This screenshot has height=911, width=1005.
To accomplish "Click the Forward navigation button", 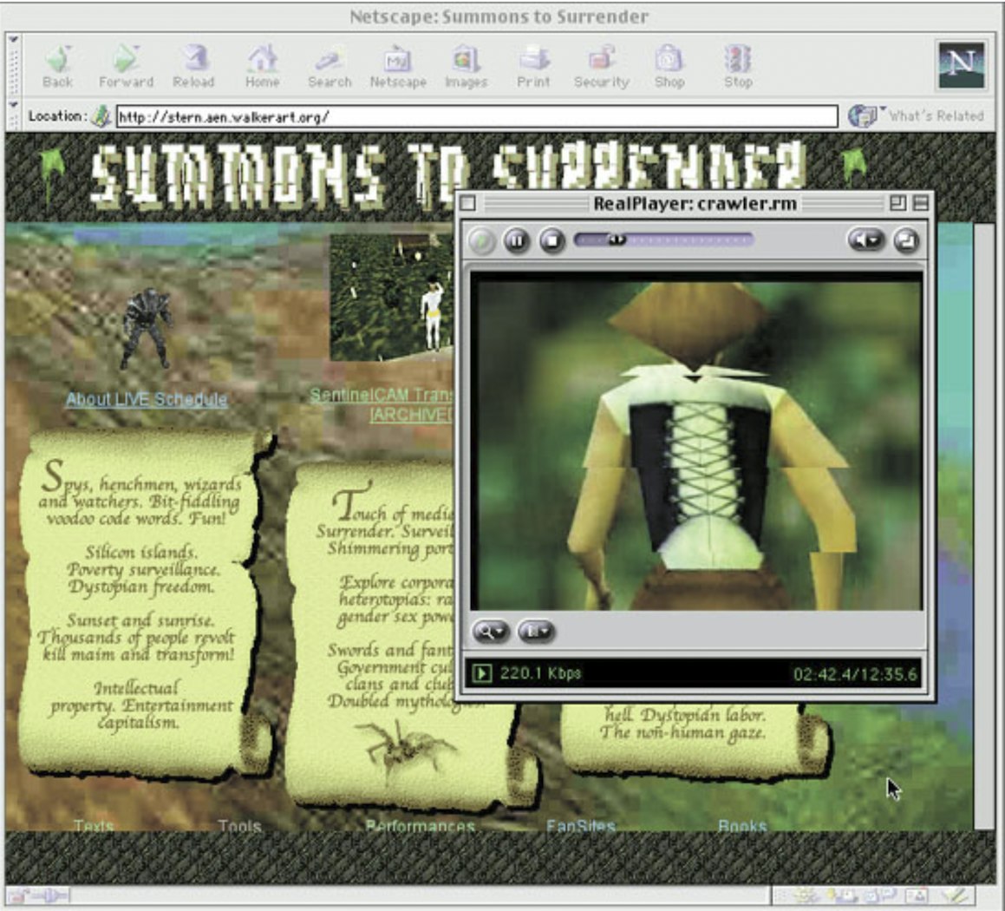I will [126, 67].
